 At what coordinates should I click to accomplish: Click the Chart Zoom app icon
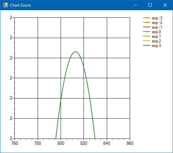click(6, 5)
